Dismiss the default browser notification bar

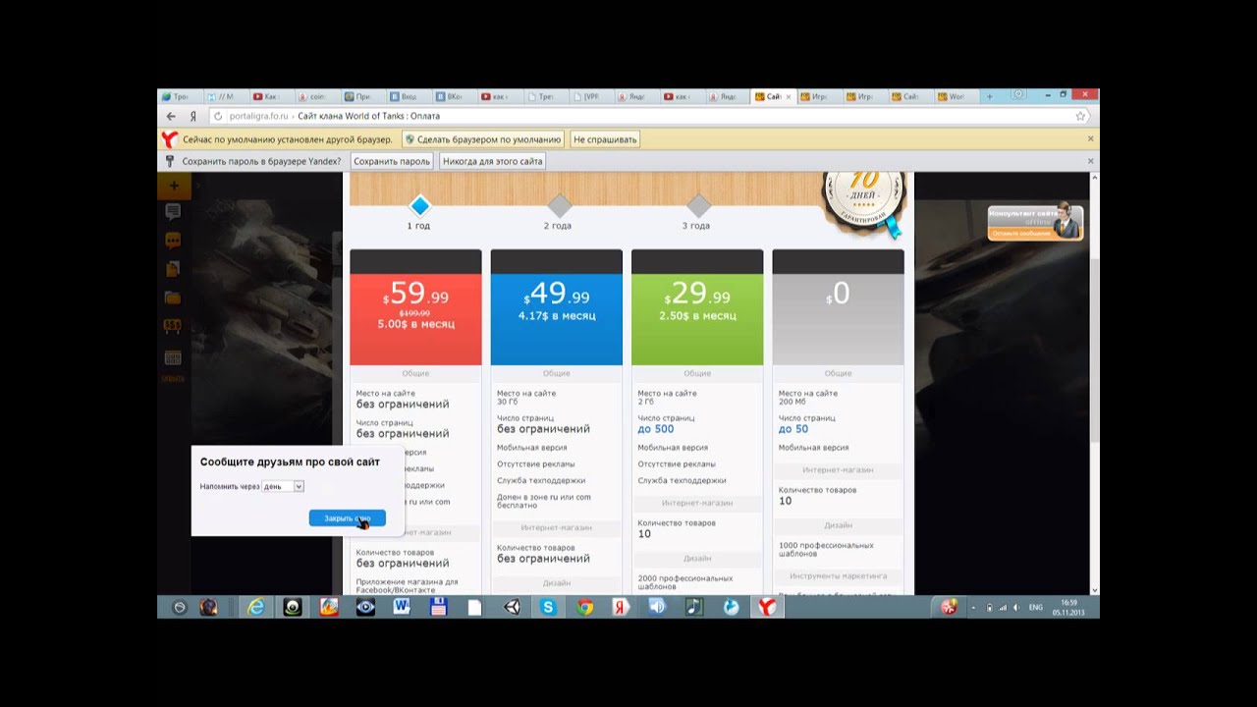1090,139
